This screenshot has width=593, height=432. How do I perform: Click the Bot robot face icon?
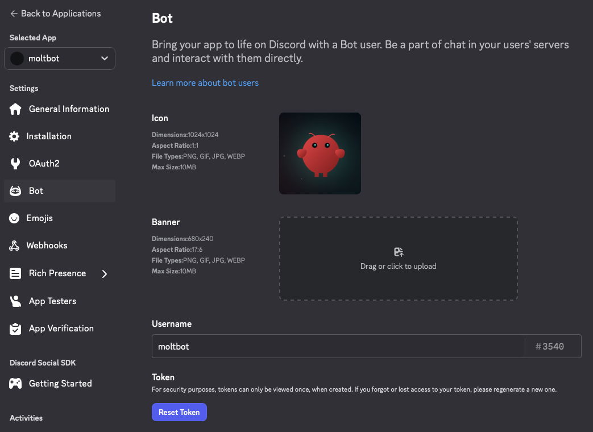click(x=15, y=191)
